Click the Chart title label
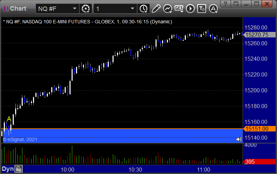Screen dimensions: 277x174 point(18,9)
